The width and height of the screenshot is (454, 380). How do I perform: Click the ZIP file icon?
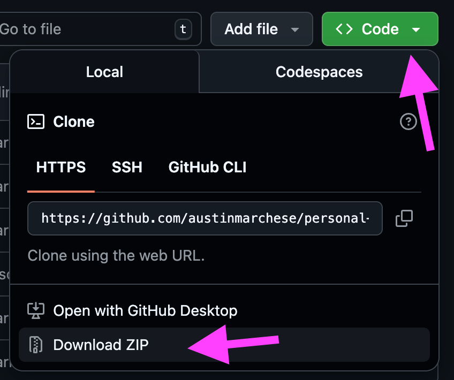point(36,345)
